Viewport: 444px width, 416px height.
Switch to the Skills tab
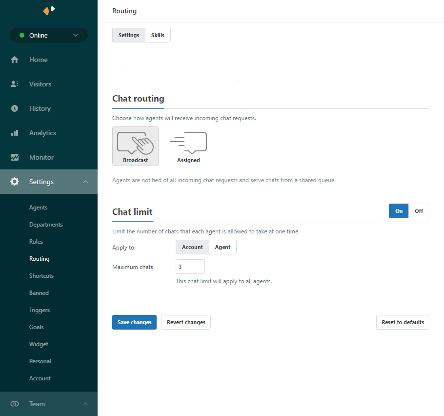point(158,35)
